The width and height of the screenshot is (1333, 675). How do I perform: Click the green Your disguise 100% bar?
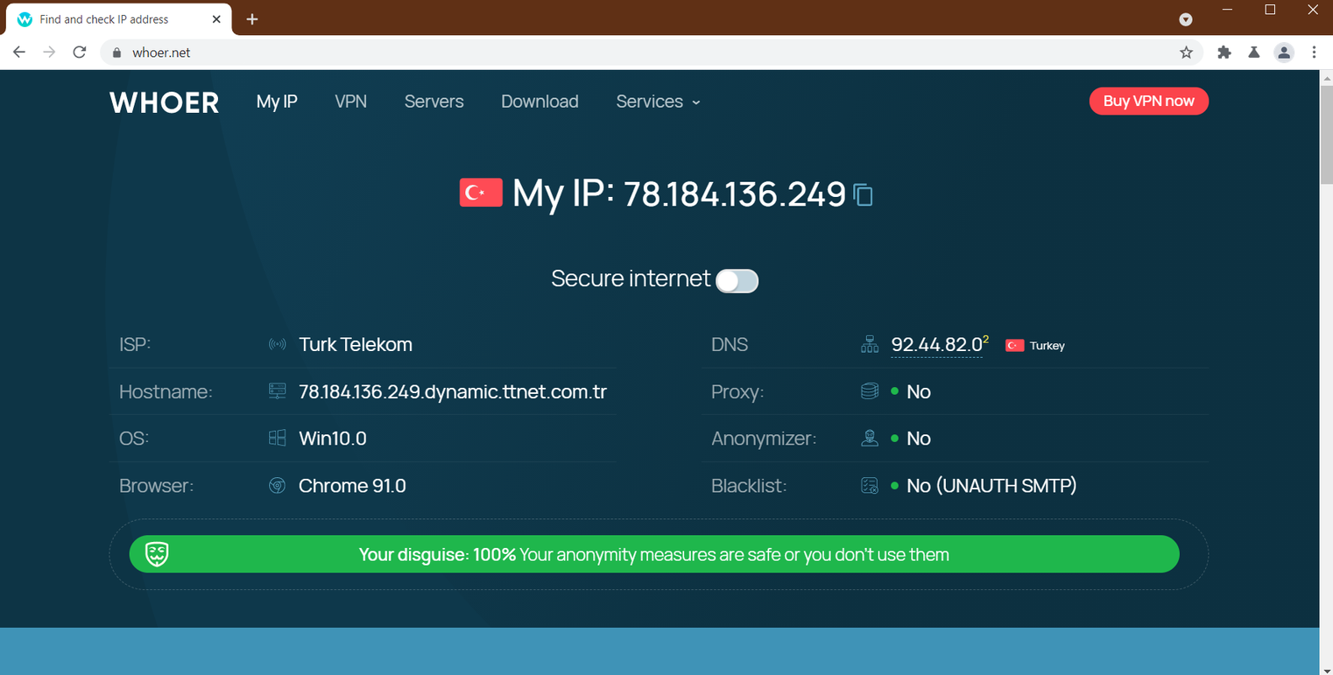[654, 554]
